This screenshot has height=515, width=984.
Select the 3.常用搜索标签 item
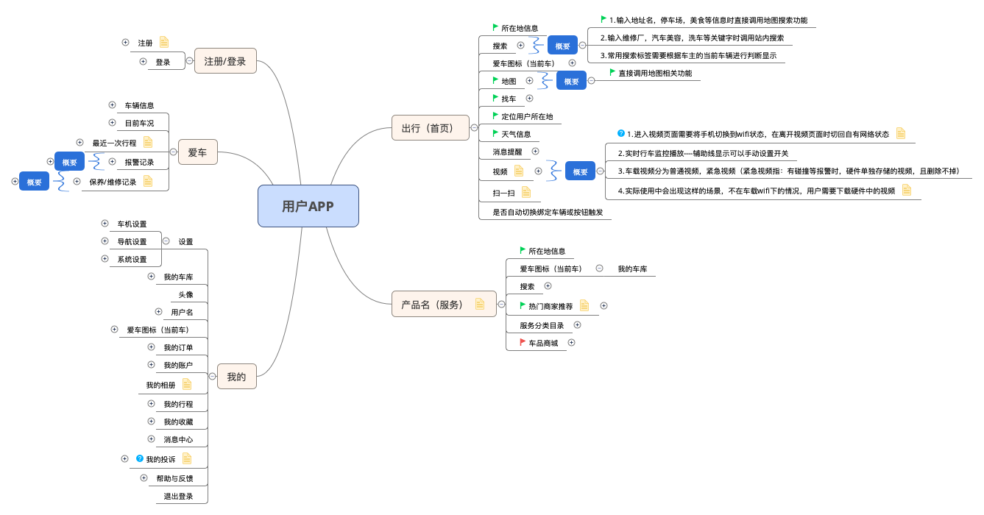click(x=688, y=55)
